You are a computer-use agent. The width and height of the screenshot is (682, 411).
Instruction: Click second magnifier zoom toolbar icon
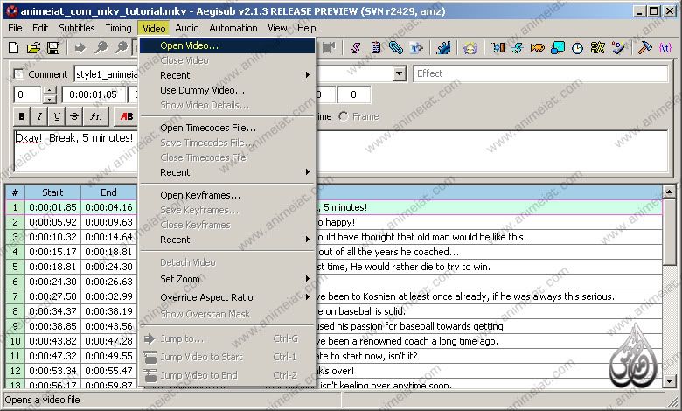coord(121,48)
